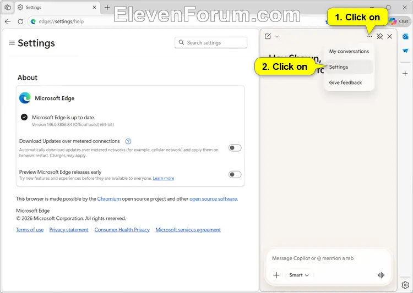Open Copilot pane more options ellipsis
This screenshot has height=293, width=413.
(369, 36)
